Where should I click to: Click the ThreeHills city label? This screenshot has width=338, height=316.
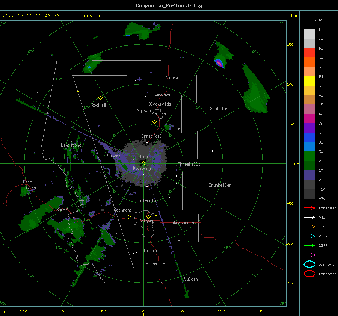pyautogui.click(x=189, y=164)
